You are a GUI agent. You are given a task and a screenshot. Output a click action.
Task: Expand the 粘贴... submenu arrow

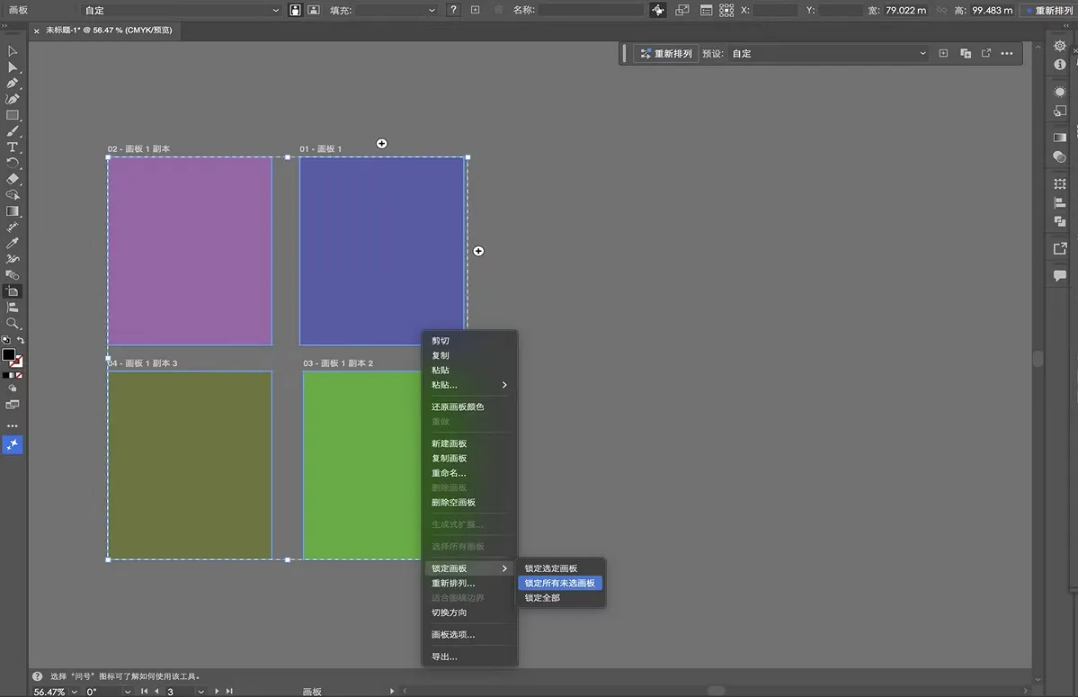pyautogui.click(x=504, y=385)
